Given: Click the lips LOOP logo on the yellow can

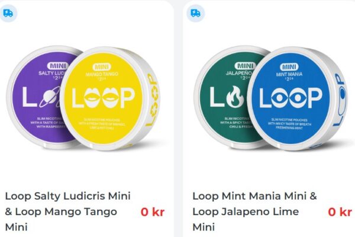Looking at the screenshot, I should coord(103,98).
